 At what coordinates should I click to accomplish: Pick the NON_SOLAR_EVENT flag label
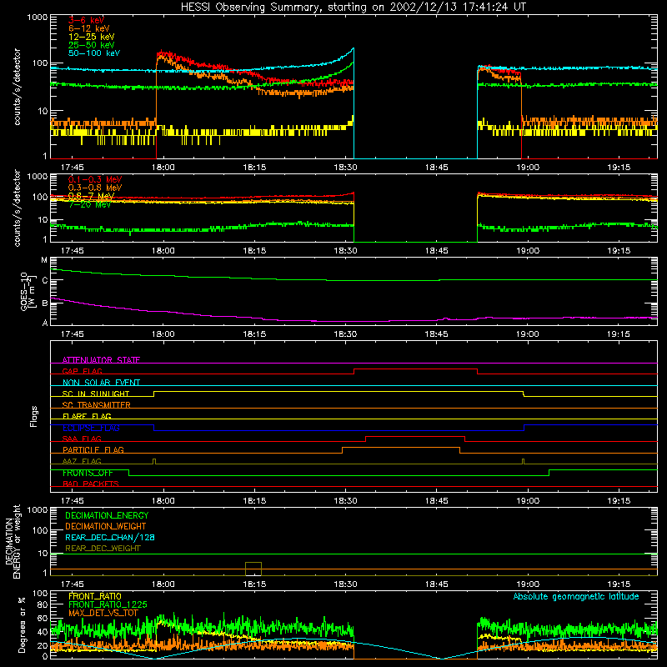coord(101,383)
